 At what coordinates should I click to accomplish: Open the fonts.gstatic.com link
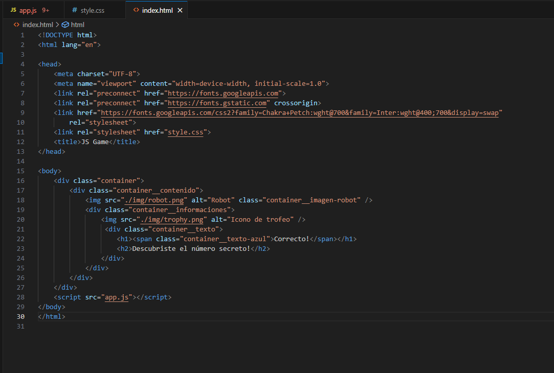217,103
